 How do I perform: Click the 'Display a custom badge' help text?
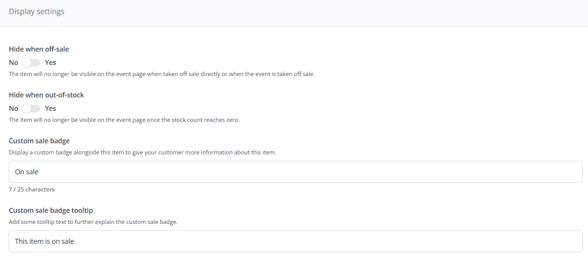coord(142,152)
